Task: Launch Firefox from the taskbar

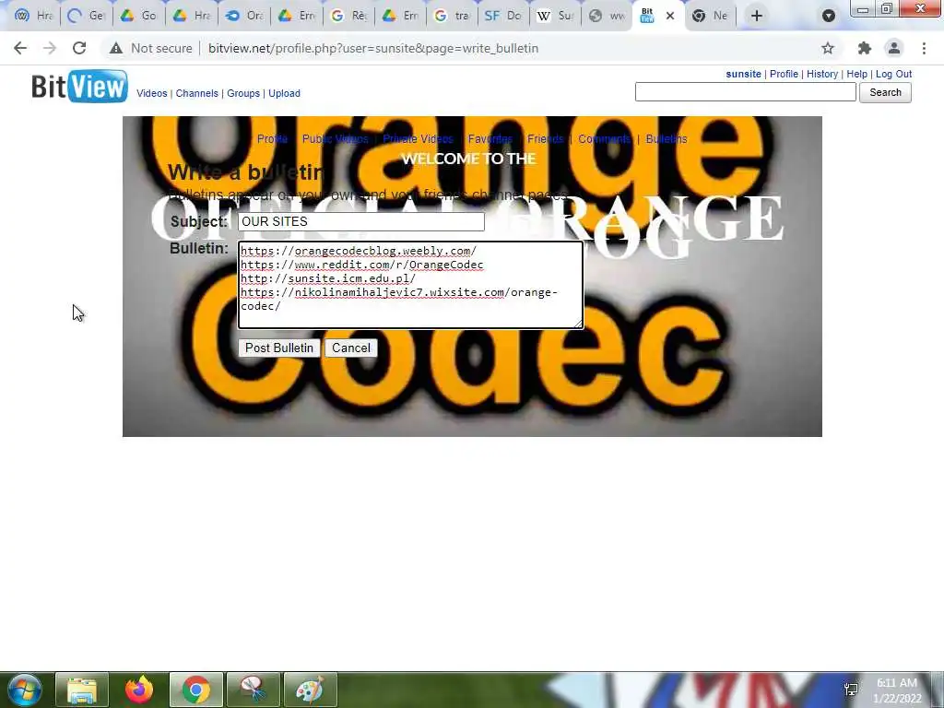Action: coord(139,690)
